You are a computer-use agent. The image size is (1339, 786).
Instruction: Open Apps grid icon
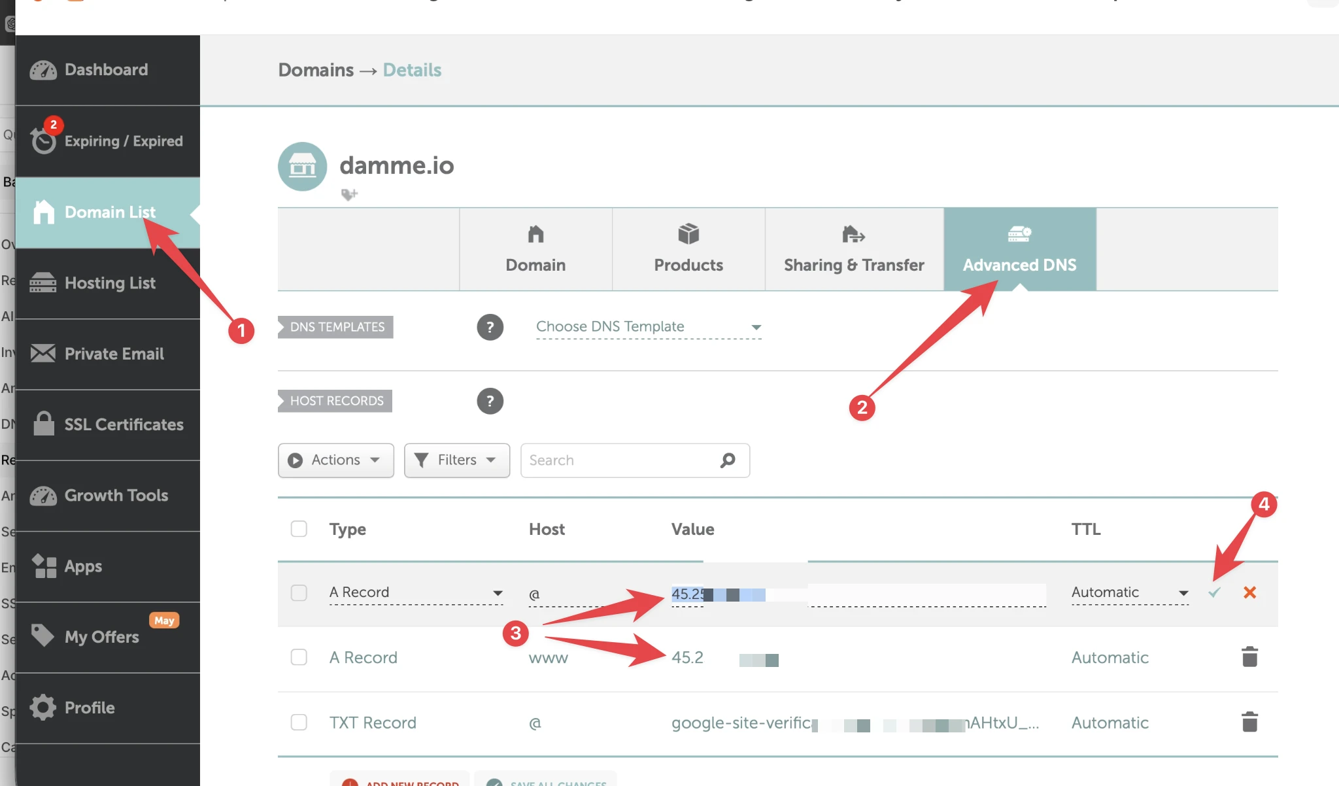point(44,566)
